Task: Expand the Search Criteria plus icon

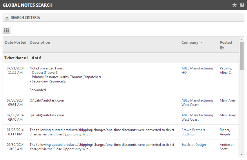Action: click(7, 17)
